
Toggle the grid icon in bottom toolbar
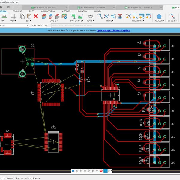click(x=93, y=171)
